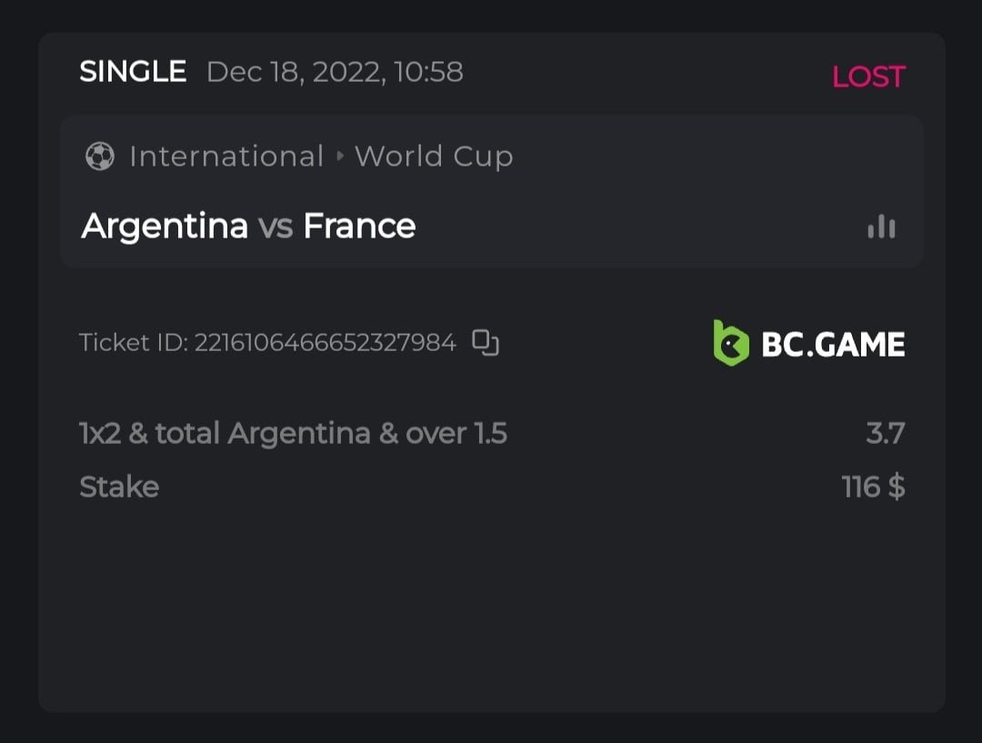This screenshot has height=743, width=982.
Task: Click the Stake label
Action: pos(119,487)
